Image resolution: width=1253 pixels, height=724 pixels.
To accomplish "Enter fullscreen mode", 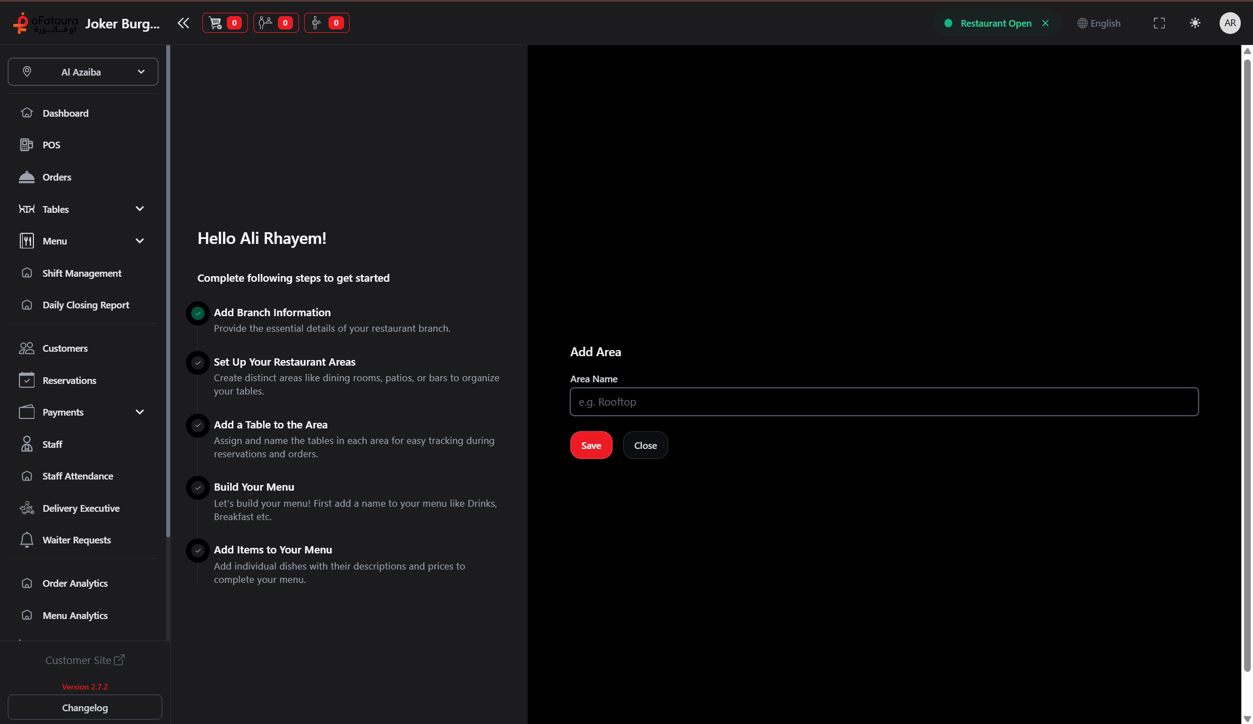I will (x=1160, y=23).
